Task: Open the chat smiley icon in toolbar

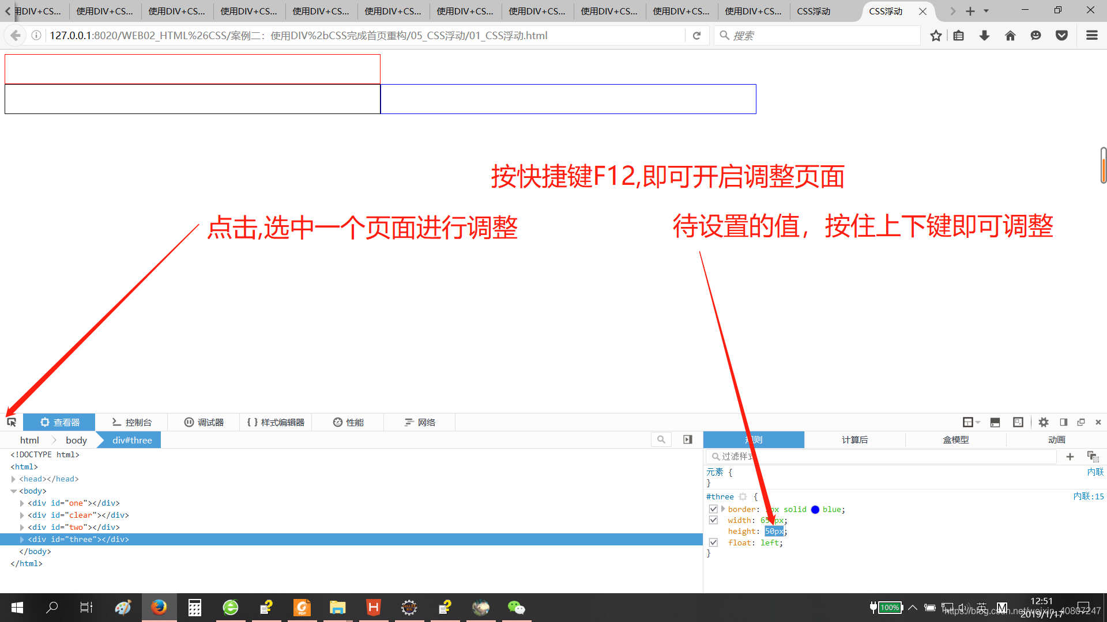Action: point(1036,36)
